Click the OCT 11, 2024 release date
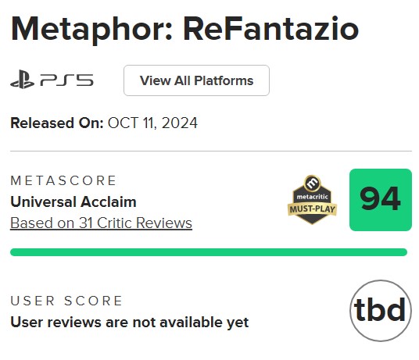This screenshot has height=360, width=419. [x=152, y=123]
